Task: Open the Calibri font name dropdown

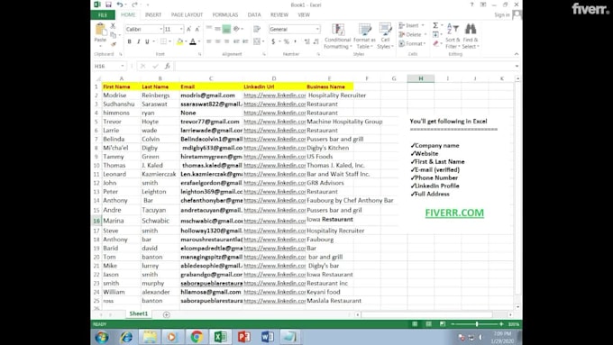Action: pyautogui.click(x=160, y=30)
